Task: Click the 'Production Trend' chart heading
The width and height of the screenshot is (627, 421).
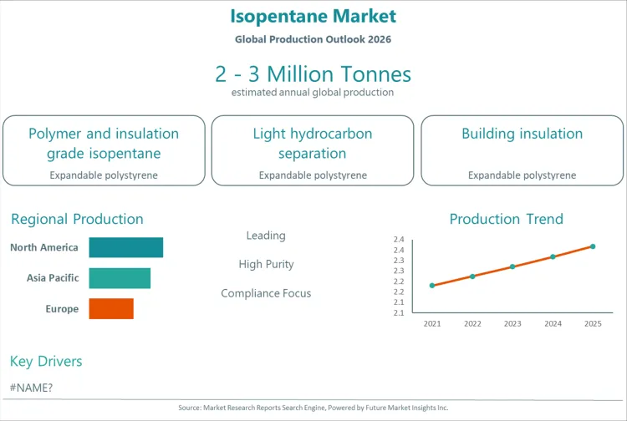Action: (507, 219)
